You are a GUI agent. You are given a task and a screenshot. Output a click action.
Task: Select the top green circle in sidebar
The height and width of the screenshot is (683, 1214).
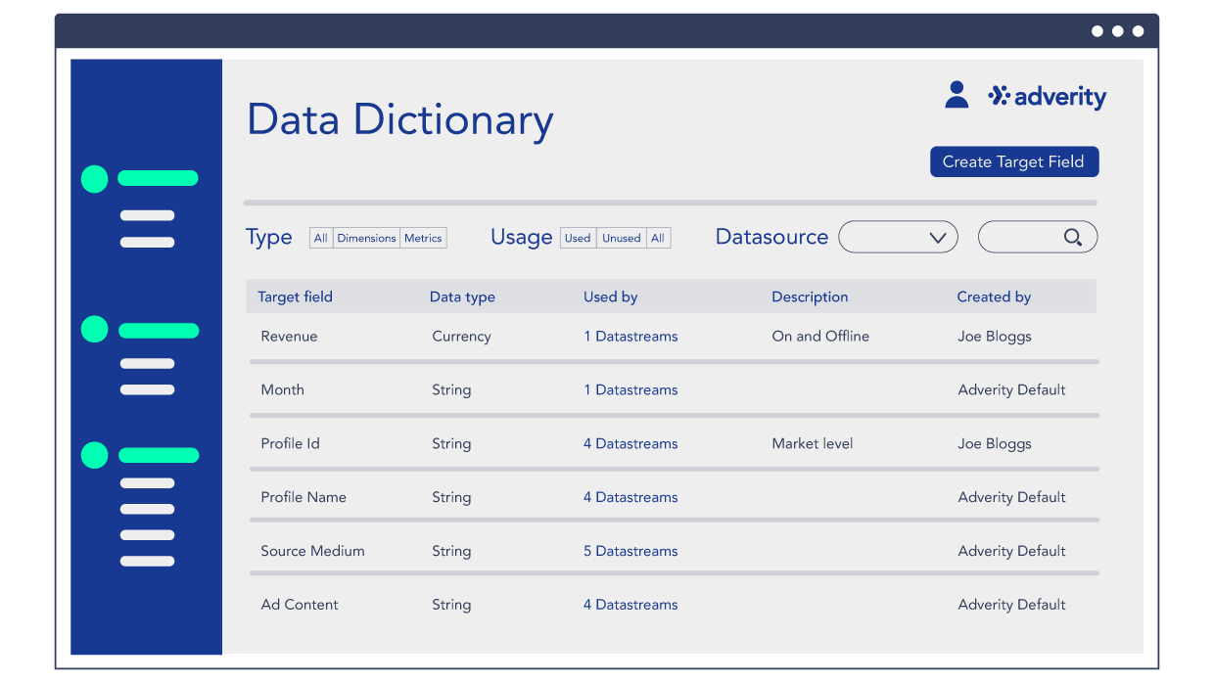(x=94, y=179)
